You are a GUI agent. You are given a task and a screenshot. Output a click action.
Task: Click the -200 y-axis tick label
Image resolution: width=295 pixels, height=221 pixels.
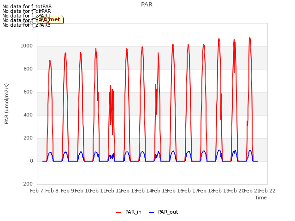pyautogui.click(x=27, y=184)
